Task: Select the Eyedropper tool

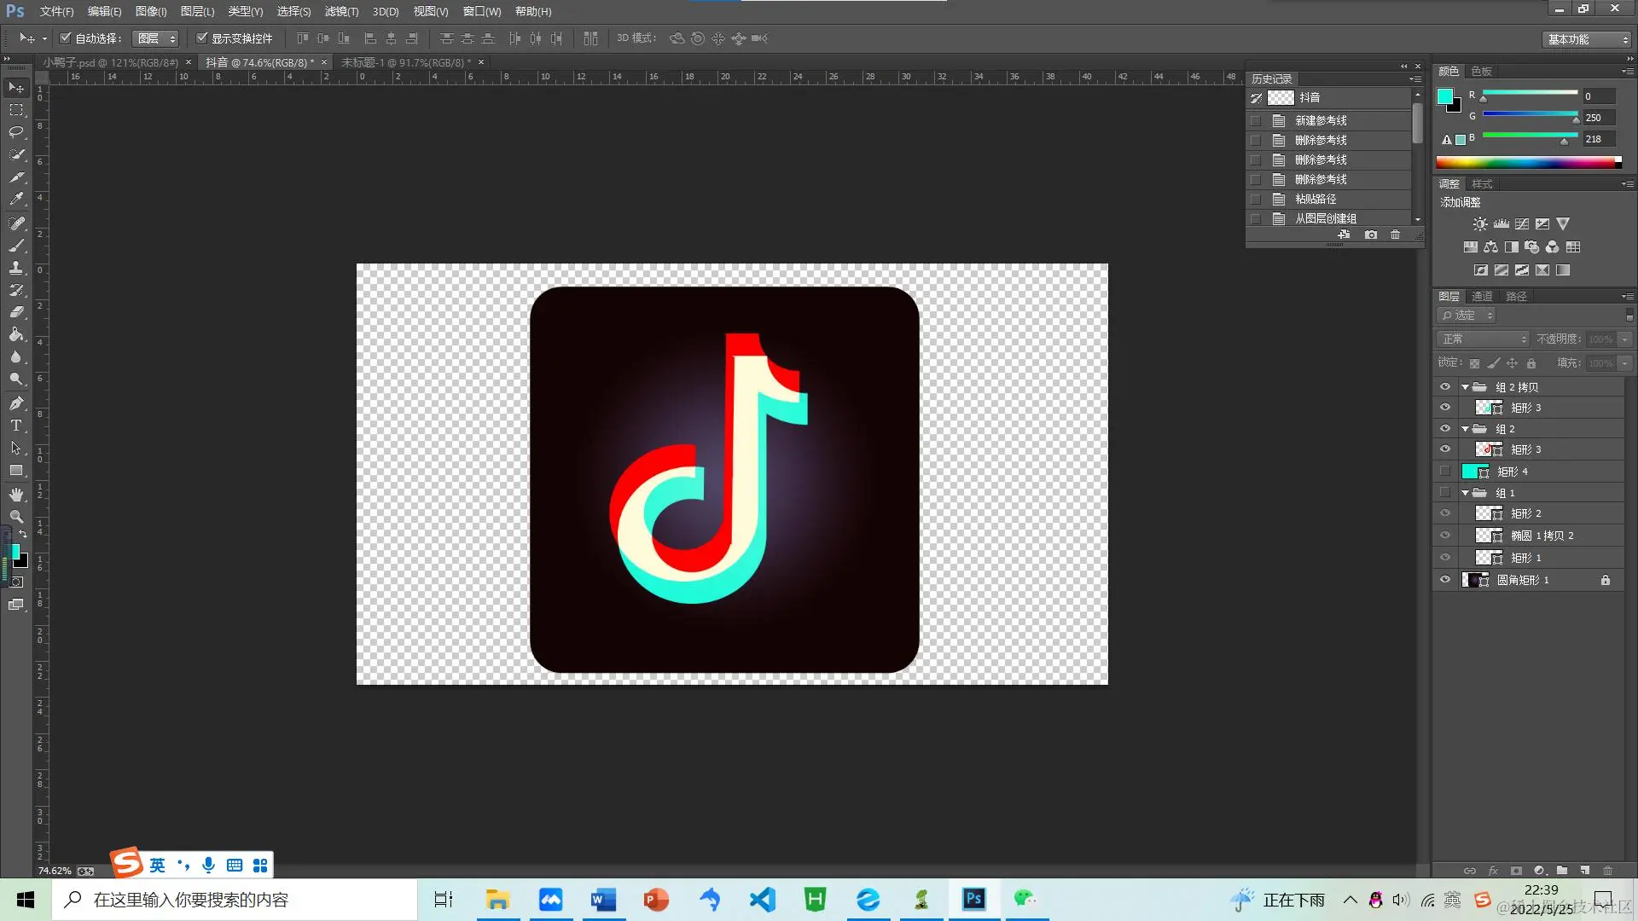Action: tap(16, 200)
